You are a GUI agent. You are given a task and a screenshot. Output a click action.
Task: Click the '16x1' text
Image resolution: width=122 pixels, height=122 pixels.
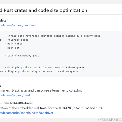[77, 108]
